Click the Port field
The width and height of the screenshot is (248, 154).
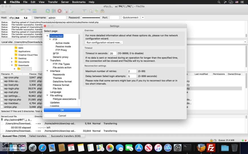(114, 18)
